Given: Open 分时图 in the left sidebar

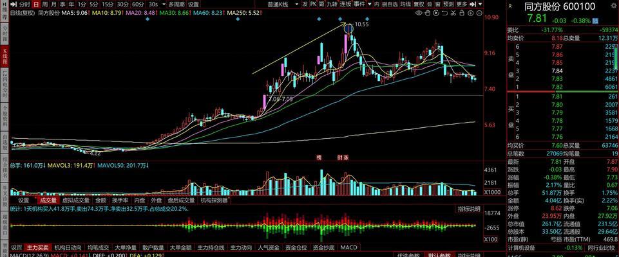Looking at the screenshot, I should pyautogui.click(x=5, y=34).
